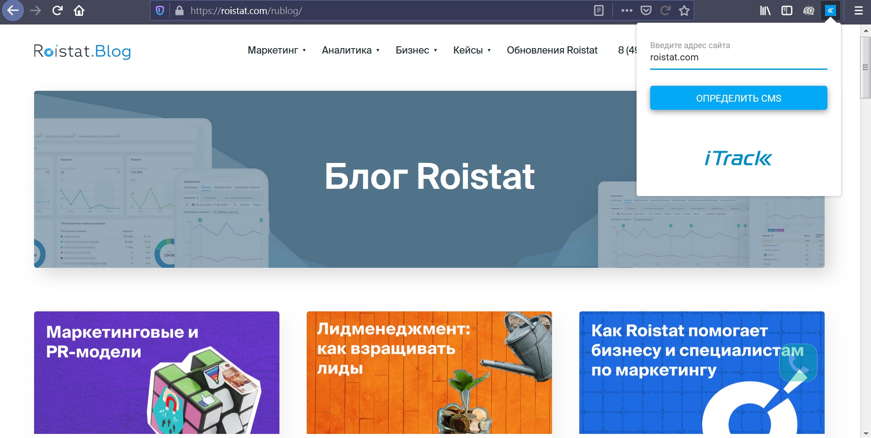Open the Обновления Roistat menu item
This screenshot has height=438, width=871.
552,50
